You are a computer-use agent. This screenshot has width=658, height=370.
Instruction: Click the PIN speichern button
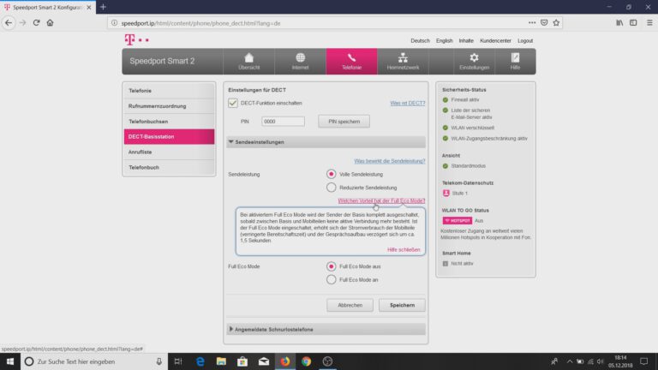pyautogui.click(x=344, y=122)
